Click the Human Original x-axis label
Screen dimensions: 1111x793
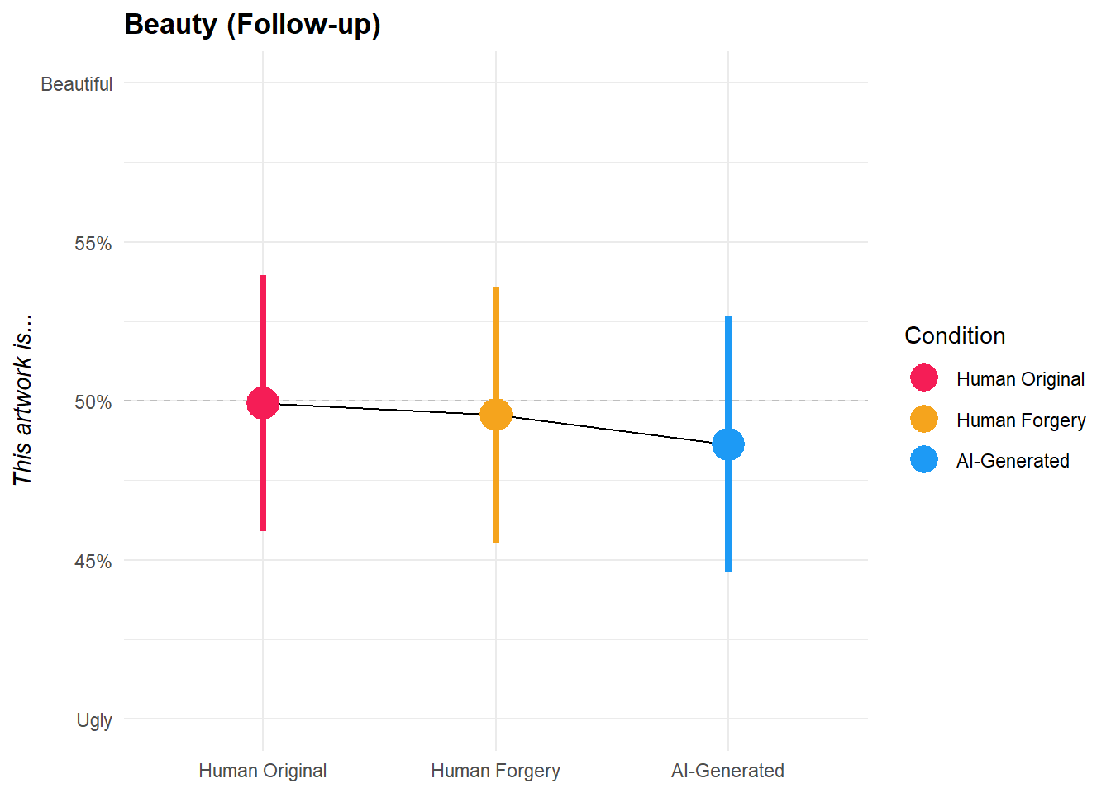coord(263,771)
